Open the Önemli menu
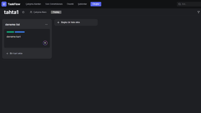Image resolution: width=201 pixels, height=113 pixels. tap(70, 4)
